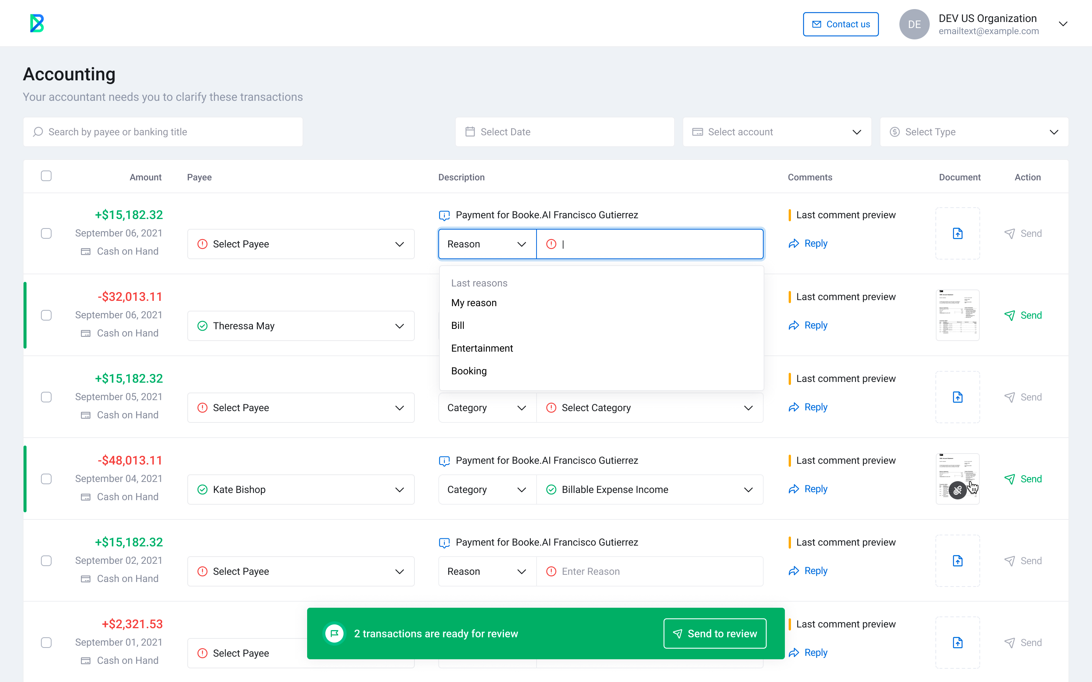The image size is (1092, 682).
Task: Click the flag icon in green banner
Action: (x=334, y=634)
